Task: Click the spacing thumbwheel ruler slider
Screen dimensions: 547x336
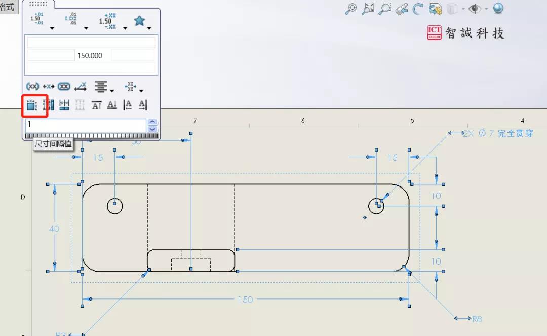Action: [x=91, y=135]
